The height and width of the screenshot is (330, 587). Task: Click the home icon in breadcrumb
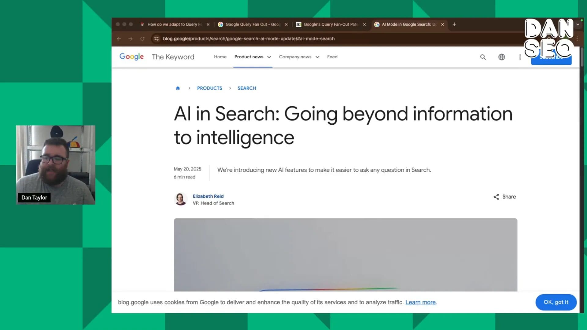(178, 88)
